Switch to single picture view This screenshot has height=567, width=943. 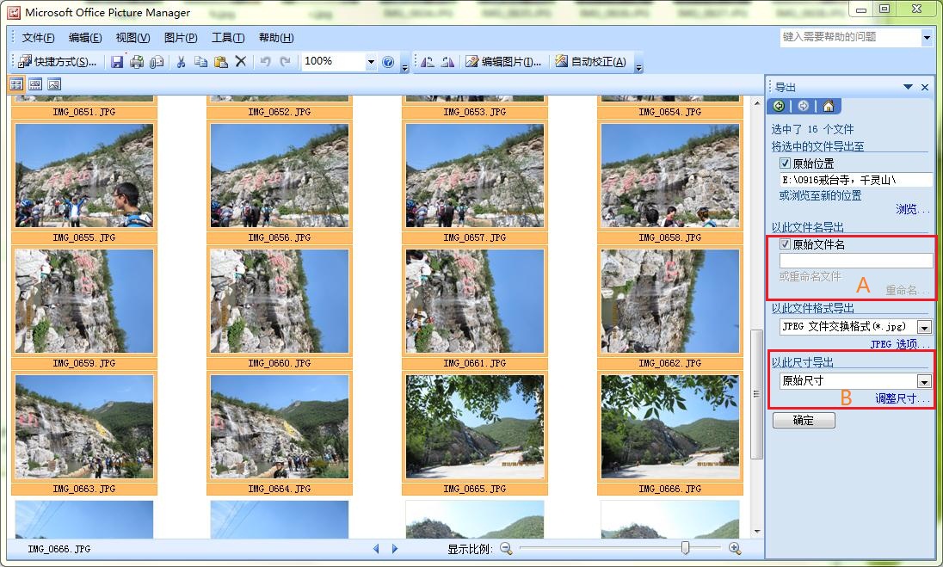(x=53, y=84)
